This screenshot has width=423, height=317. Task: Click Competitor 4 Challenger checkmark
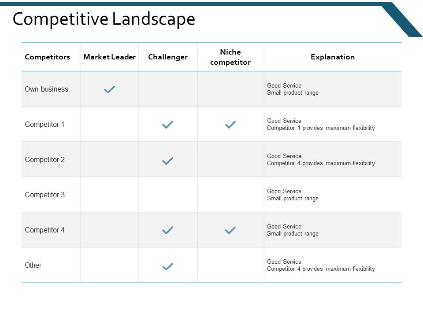click(167, 230)
